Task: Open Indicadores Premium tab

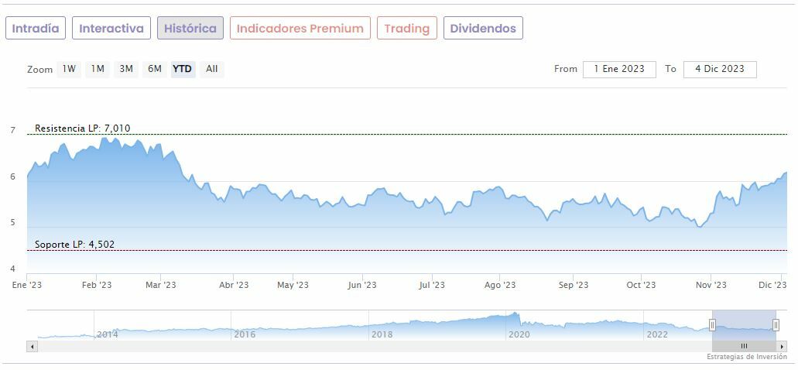Action: (x=300, y=29)
